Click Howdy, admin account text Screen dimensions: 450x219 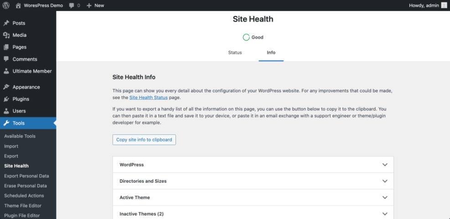(424, 5)
